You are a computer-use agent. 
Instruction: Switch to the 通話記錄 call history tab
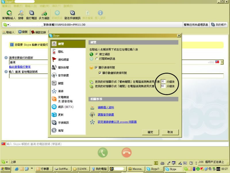click(x=39, y=32)
